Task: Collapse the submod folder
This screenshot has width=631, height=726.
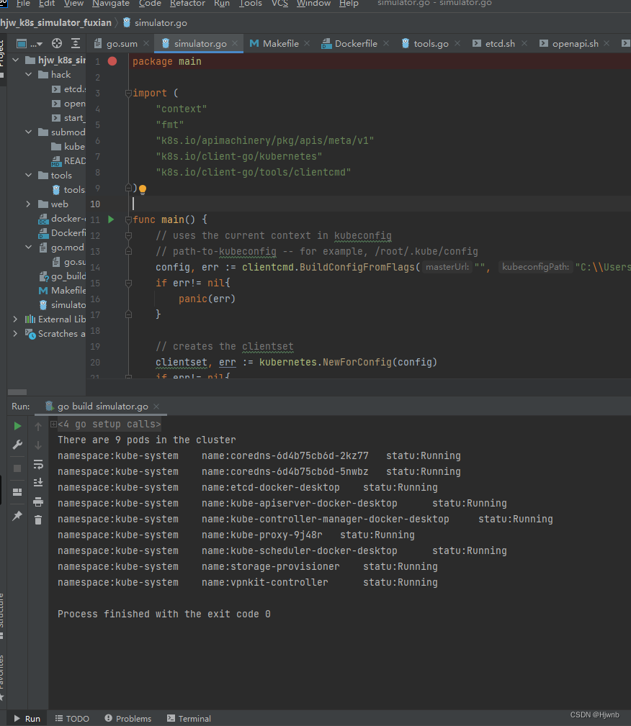Action: 29,132
